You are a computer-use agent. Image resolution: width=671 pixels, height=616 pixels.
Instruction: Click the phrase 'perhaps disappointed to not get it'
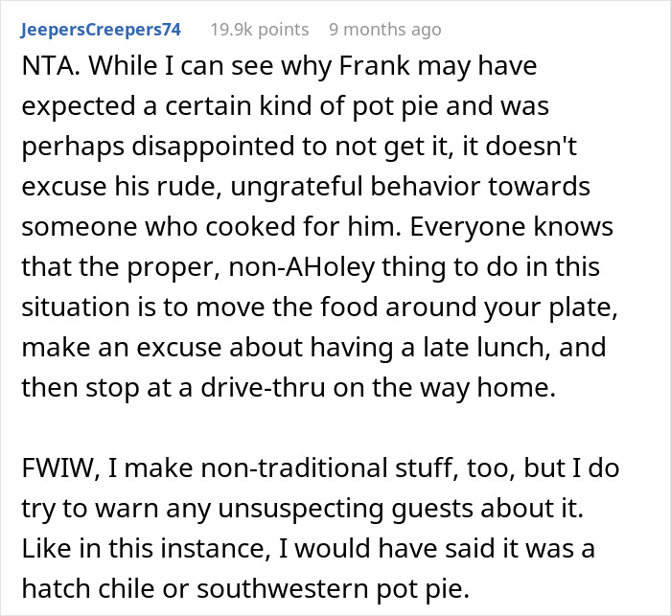(x=237, y=147)
